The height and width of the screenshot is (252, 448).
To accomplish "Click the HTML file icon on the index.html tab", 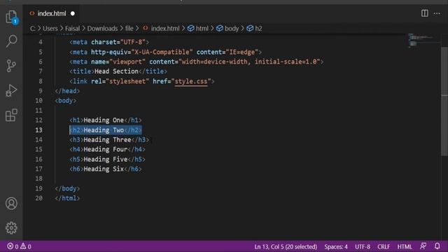I will point(32,13).
